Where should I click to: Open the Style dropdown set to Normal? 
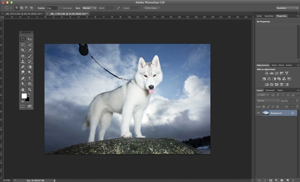tap(89, 8)
